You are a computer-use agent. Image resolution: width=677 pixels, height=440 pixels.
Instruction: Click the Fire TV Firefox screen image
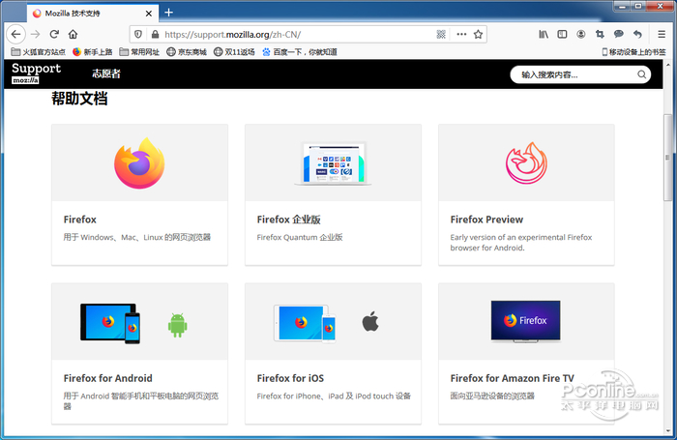coord(525,321)
